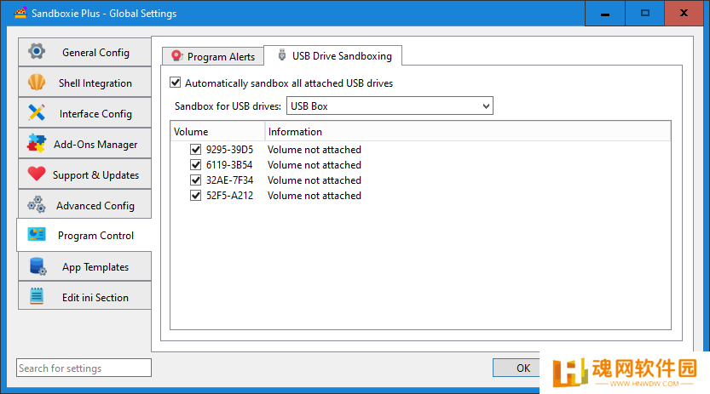Uncheck volume 9295-39D5
The height and width of the screenshot is (394, 710).
coord(196,150)
